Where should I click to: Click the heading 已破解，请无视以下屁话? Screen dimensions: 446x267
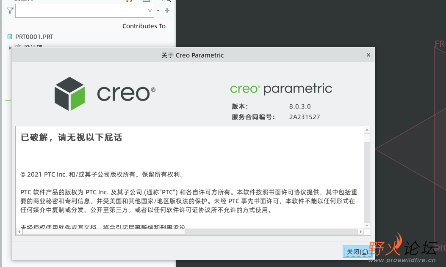72,138
